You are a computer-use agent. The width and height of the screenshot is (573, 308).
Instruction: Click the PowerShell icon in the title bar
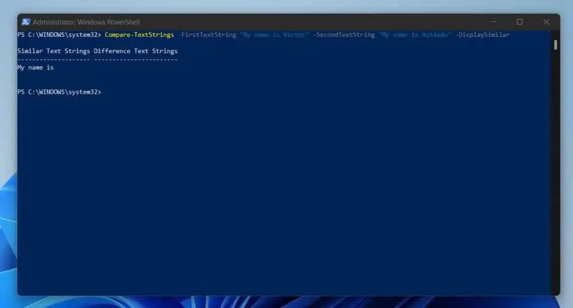[x=26, y=22]
